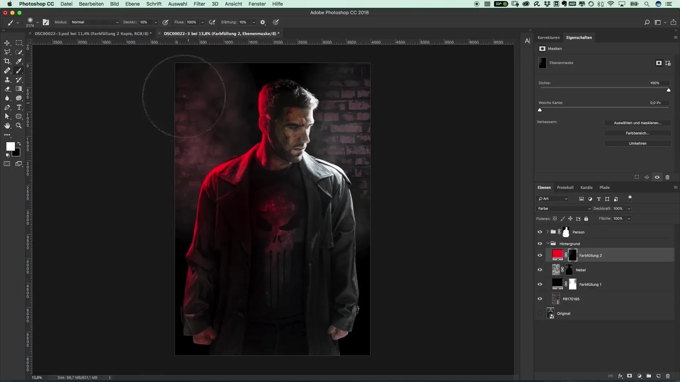Switch to the Pfade tab
This screenshot has height=382, width=680.
tap(605, 187)
